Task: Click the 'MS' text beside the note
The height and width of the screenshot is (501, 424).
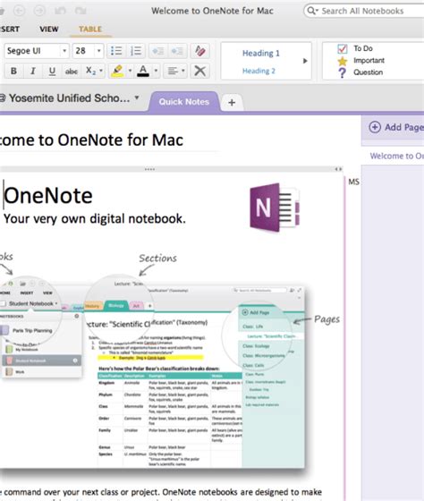Action: coord(353,182)
